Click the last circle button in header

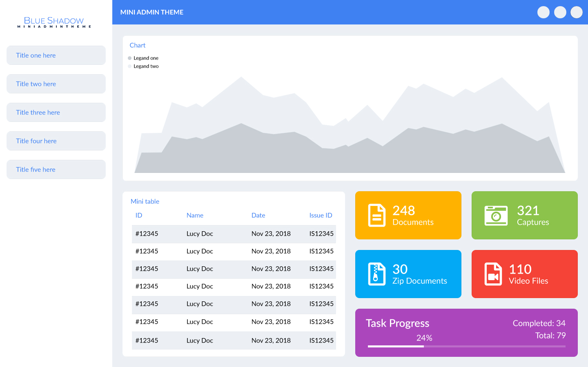(576, 12)
